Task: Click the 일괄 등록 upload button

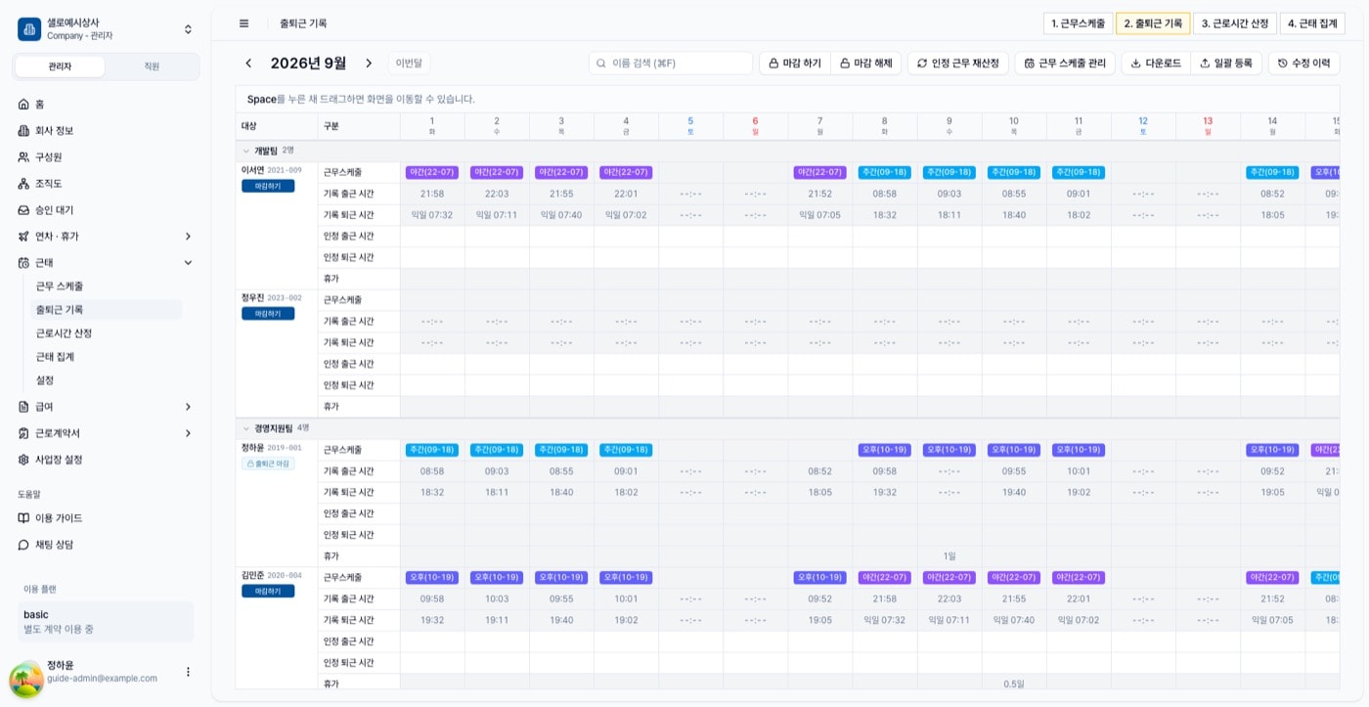Action: [x=1226, y=63]
